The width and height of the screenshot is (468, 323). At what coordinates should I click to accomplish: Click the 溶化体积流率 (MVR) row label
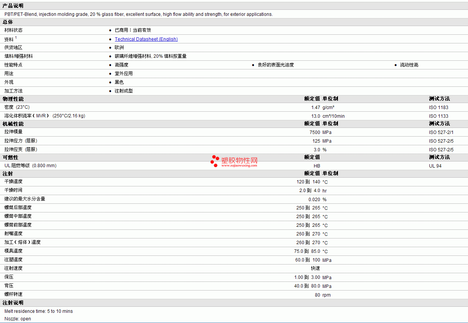coord(45,116)
